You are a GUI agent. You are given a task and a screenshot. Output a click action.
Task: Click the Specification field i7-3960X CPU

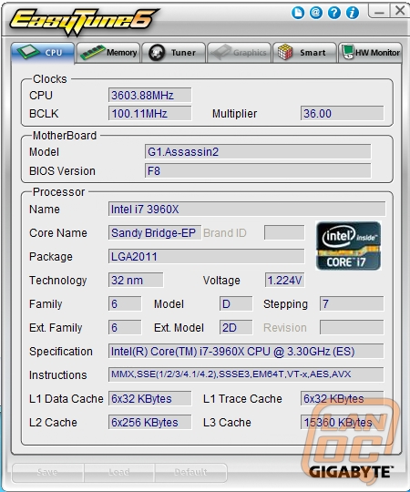coord(246,351)
